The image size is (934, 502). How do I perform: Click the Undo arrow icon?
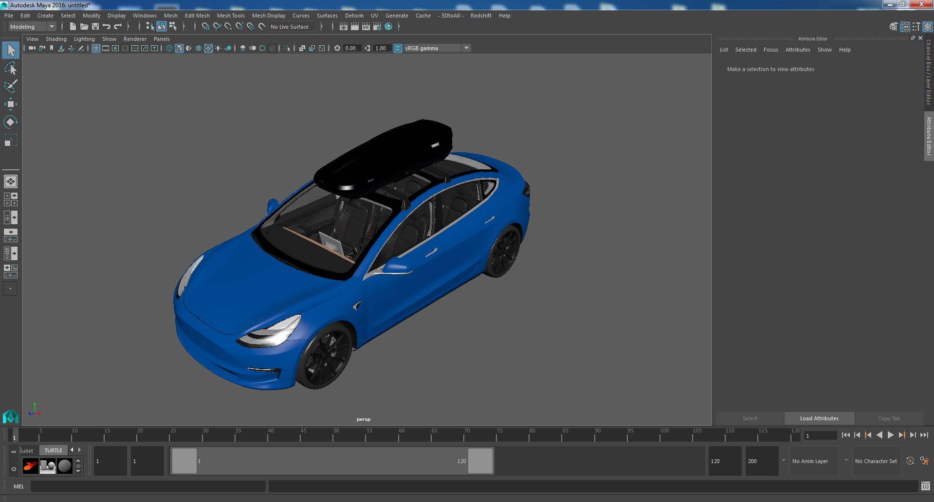(107, 27)
